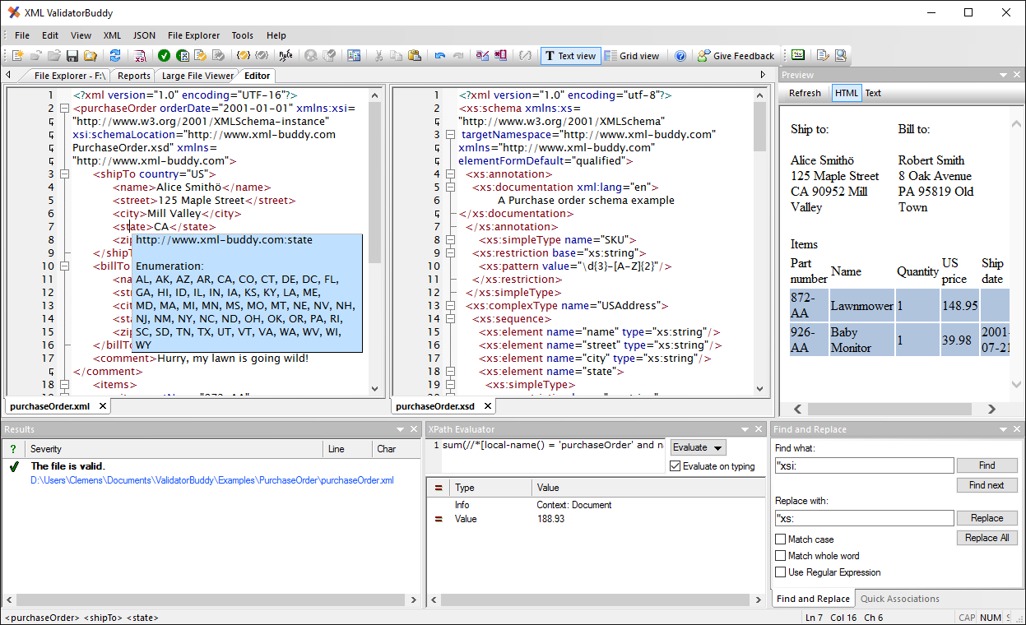
Task: Refresh the current document
Action: click(x=115, y=55)
